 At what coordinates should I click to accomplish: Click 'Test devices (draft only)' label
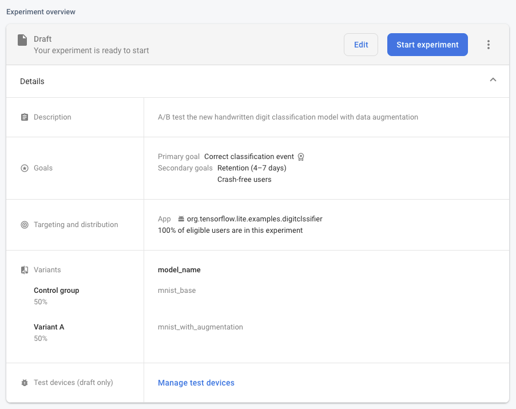(x=73, y=383)
